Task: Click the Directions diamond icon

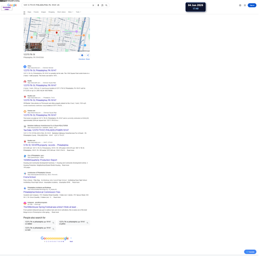Action: coord(83,56)
